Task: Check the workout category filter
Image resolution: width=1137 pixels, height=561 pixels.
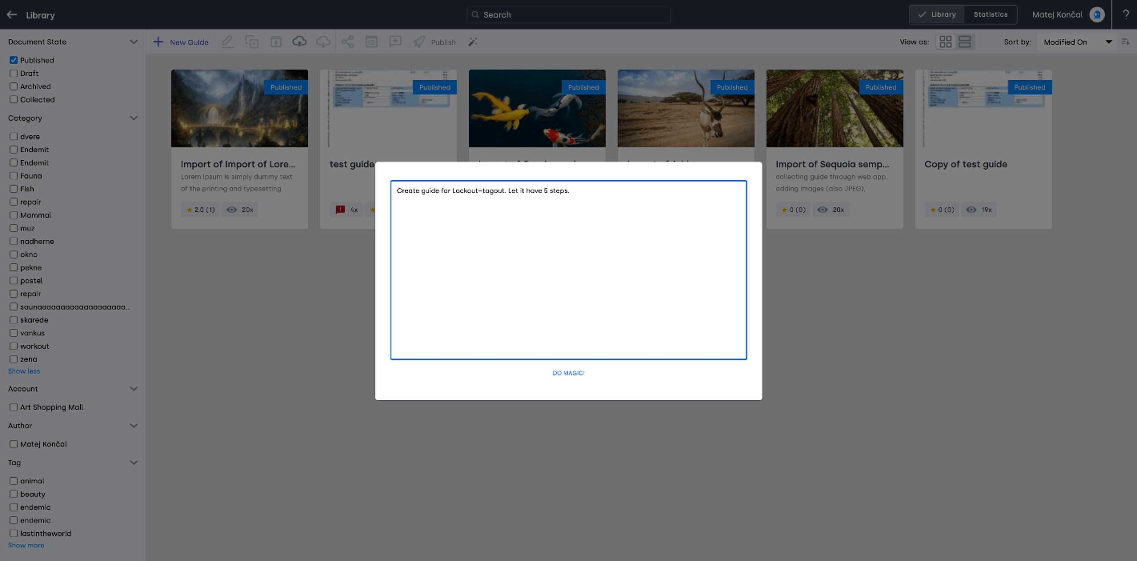Action: 14,346
